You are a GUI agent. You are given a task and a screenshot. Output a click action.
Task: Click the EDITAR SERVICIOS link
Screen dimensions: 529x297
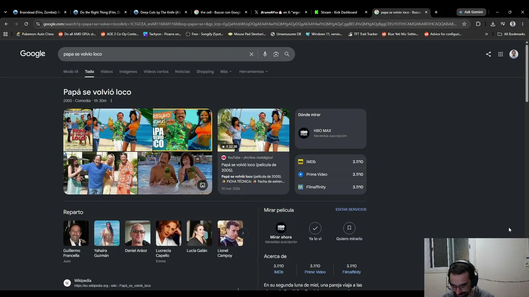351,210
